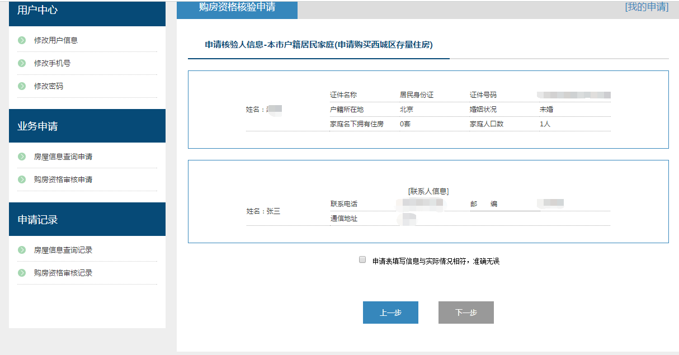
Task: Click the [联系人信息] label
Action: point(428,191)
